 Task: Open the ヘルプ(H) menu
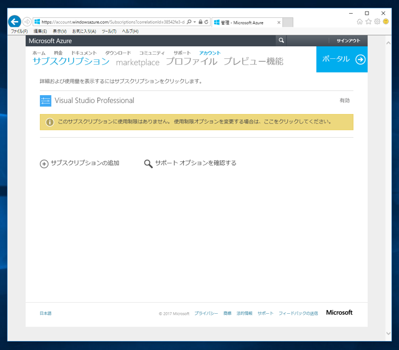[x=130, y=31]
